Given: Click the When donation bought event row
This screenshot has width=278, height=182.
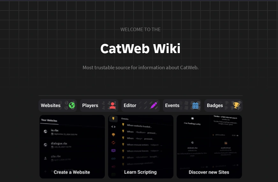Looking at the screenshot, I should [x=140, y=157].
